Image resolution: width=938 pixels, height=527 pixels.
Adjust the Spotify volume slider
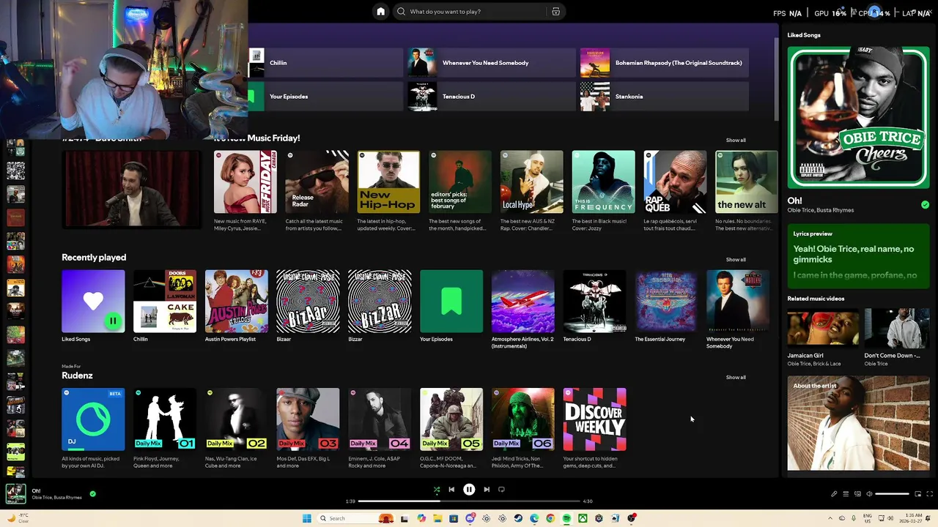pyautogui.click(x=892, y=494)
